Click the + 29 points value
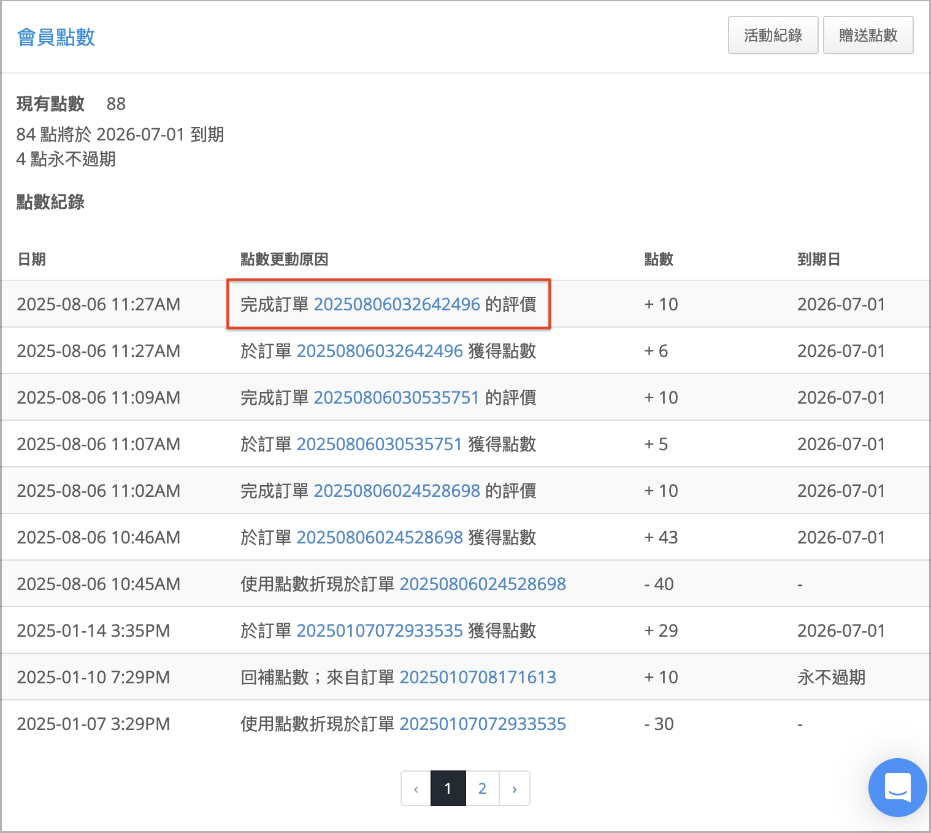This screenshot has height=833, width=931. pyautogui.click(x=661, y=631)
